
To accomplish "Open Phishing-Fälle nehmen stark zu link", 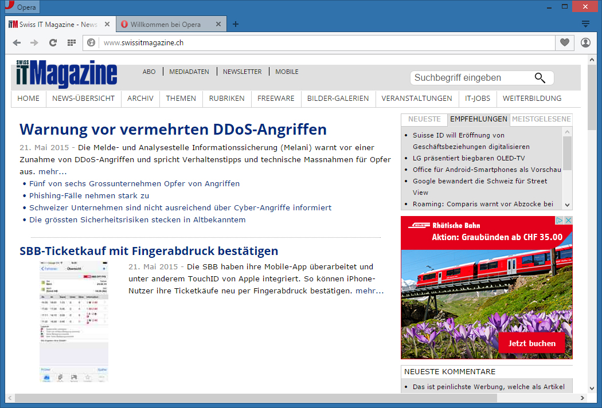I will (x=89, y=196).
